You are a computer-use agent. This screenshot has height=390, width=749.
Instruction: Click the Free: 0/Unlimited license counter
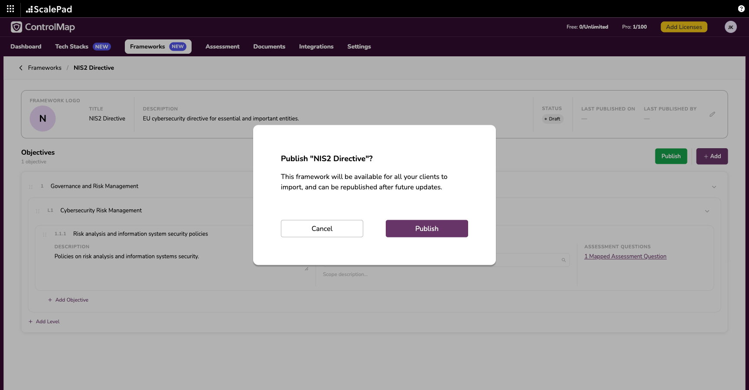587,27
